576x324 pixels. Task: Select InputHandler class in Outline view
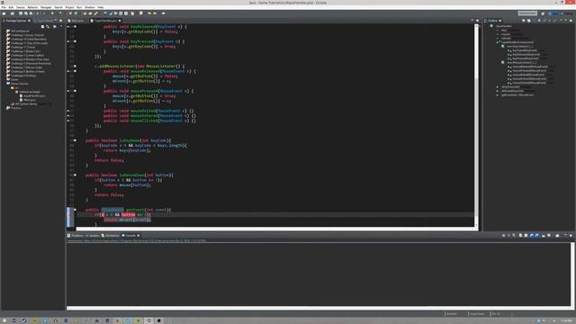pyautogui.click(x=501, y=26)
